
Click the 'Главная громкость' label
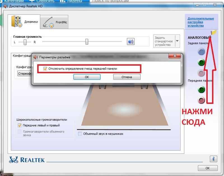pyautogui.click(x=27, y=37)
